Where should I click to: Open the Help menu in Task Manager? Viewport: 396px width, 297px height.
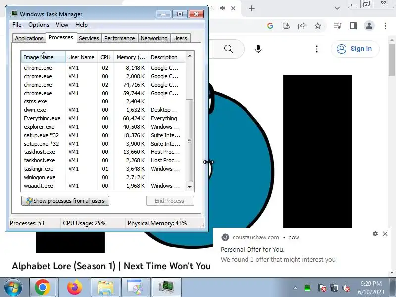[81, 25]
